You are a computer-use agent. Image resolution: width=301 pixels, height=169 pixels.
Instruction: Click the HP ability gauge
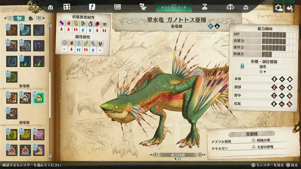pyautogui.click(x=279, y=35)
